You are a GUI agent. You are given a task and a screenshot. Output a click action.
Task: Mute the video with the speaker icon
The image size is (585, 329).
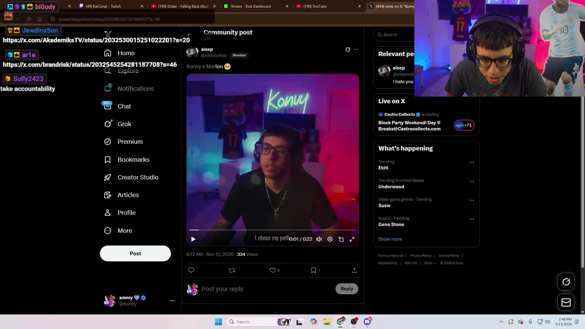coord(319,239)
